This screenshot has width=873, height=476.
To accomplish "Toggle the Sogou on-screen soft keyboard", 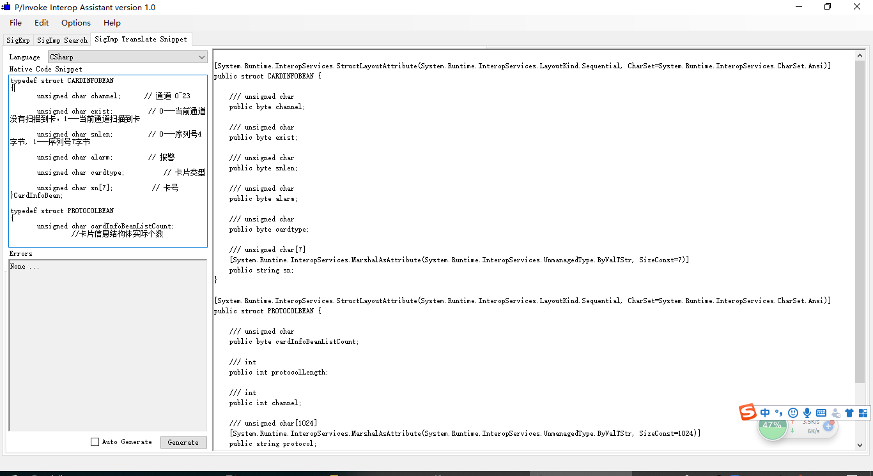I will click(822, 413).
